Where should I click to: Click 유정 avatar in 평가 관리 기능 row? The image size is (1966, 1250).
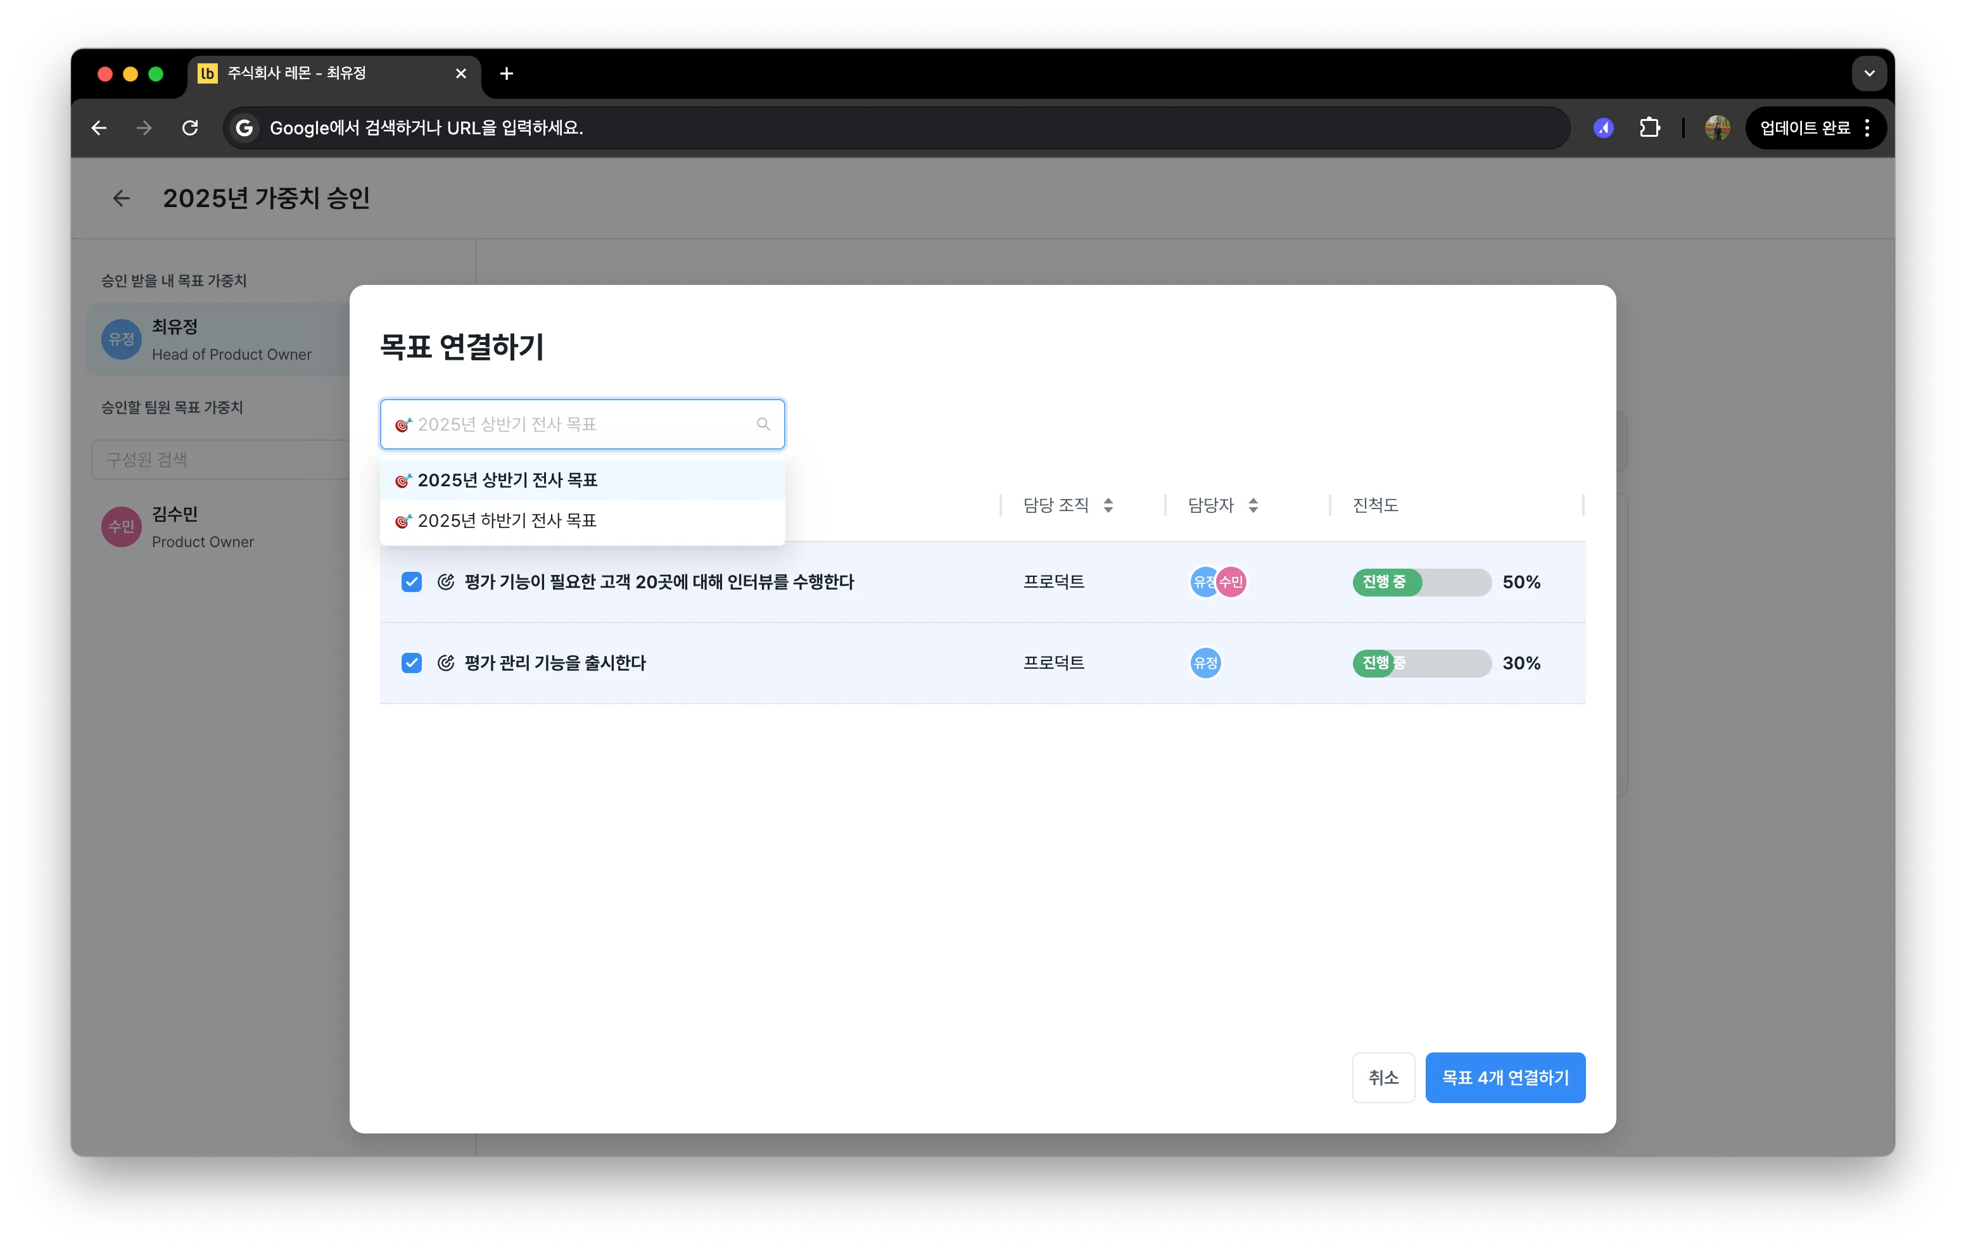tap(1205, 663)
